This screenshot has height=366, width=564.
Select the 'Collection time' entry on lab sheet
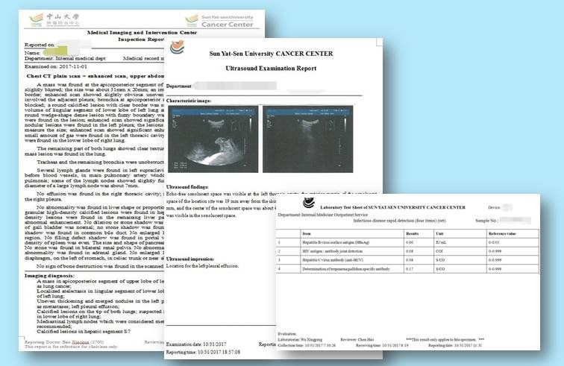(307, 345)
